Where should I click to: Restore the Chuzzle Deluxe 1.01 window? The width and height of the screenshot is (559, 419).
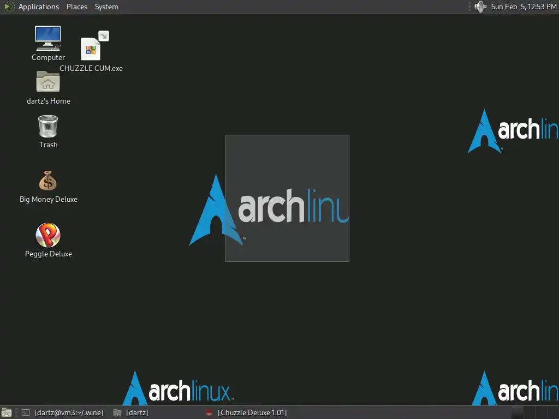(x=246, y=412)
